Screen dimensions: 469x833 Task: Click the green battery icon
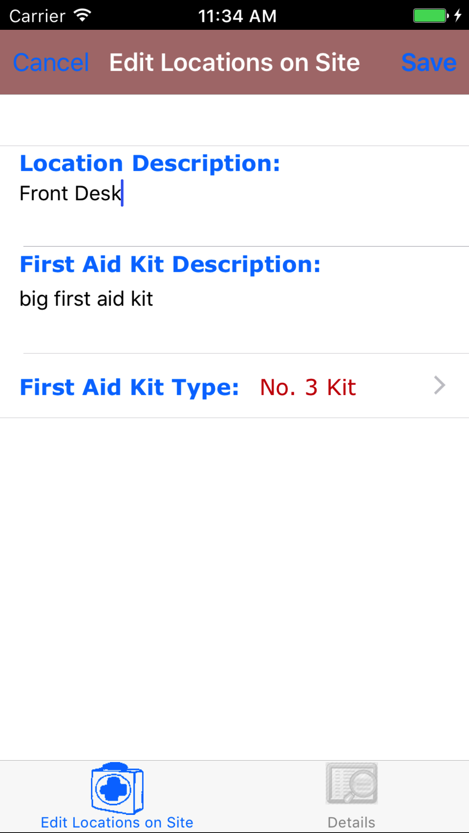(430, 15)
